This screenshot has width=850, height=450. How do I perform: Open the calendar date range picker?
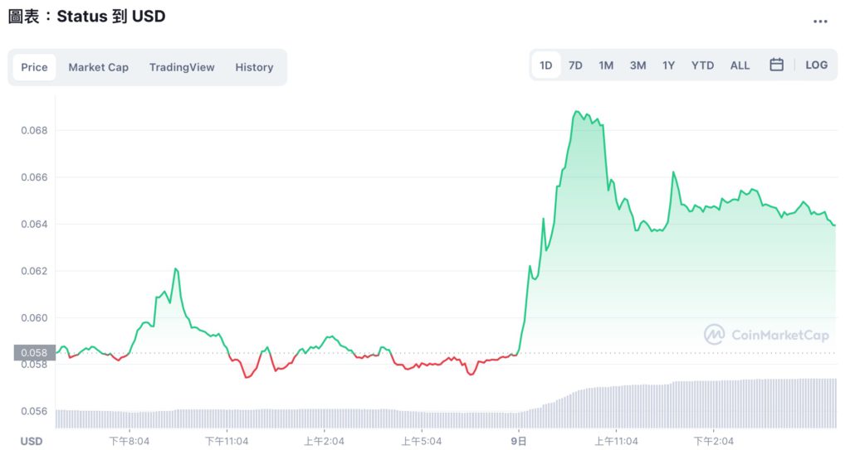(x=776, y=65)
